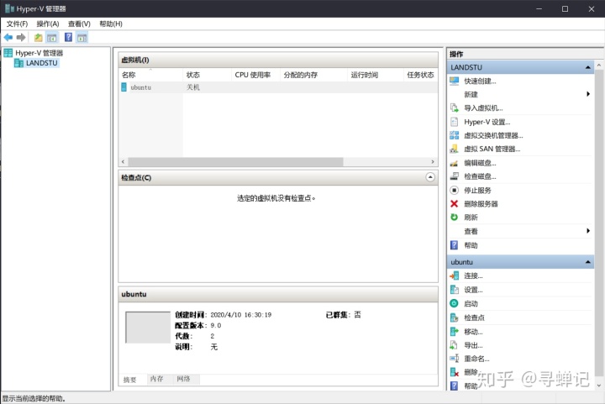
Task: Collapse the ubuntu actions section
Action: [x=587, y=262]
